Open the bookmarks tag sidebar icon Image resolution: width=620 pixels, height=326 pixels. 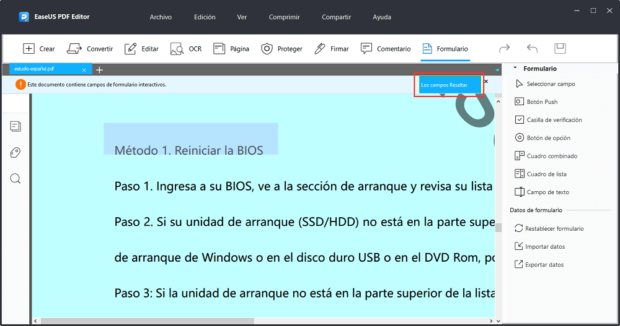point(15,152)
